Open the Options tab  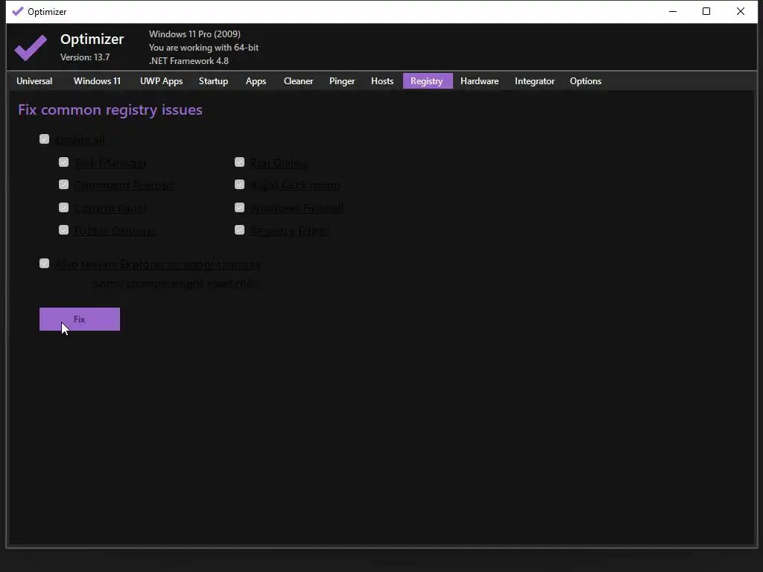[586, 81]
